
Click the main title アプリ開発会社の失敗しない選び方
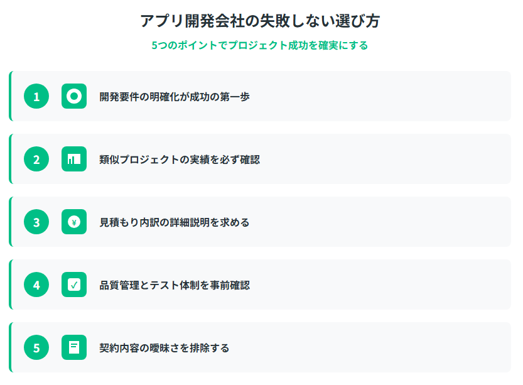pos(260,21)
